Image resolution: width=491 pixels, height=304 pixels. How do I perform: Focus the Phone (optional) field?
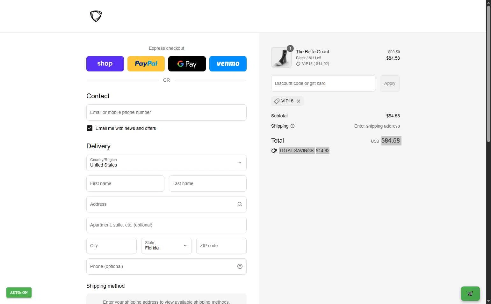(166, 266)
